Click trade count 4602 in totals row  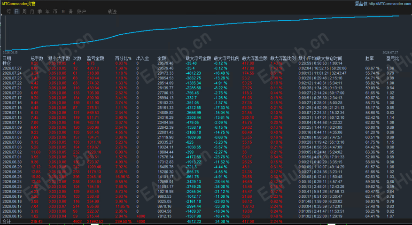[x=77, y=221]
